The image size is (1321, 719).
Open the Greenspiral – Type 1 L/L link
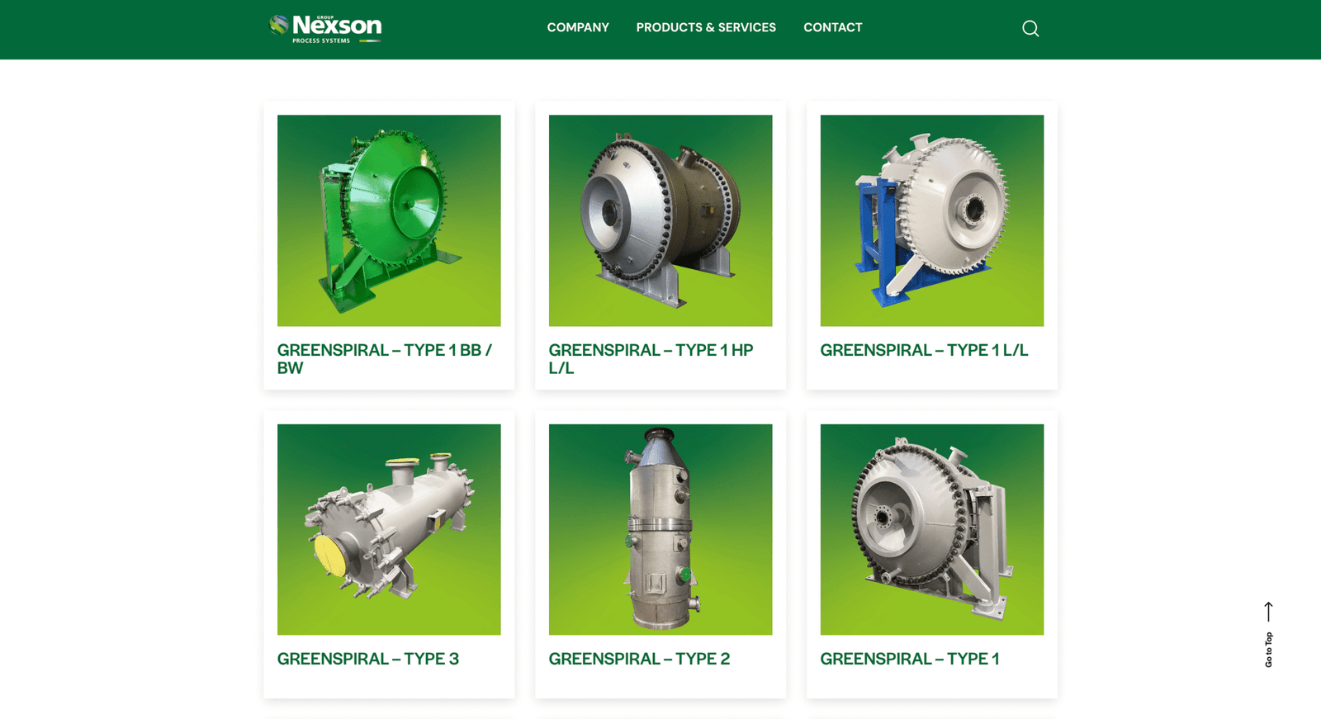pos(924,350)
